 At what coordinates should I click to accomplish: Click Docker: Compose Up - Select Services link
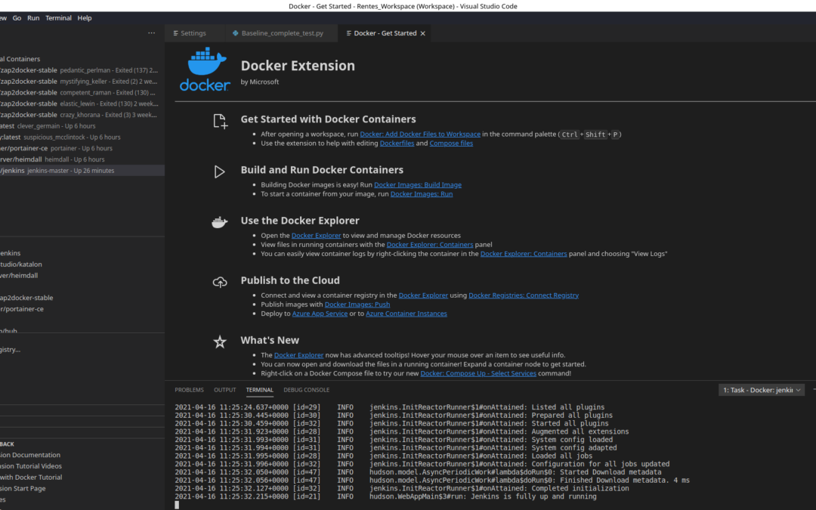coord(478,373)
